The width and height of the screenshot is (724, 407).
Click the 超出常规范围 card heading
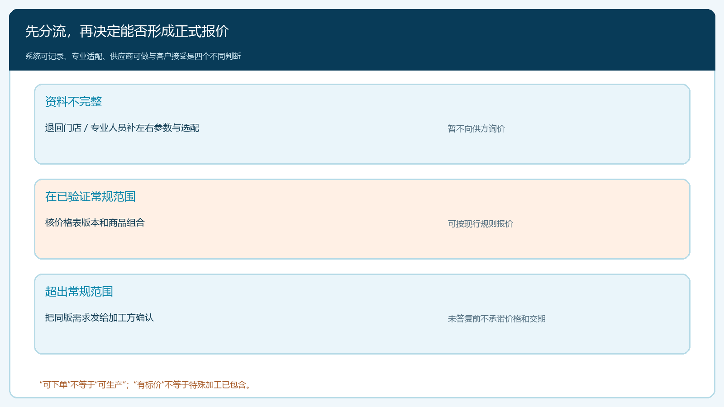[x=79, y=292]
